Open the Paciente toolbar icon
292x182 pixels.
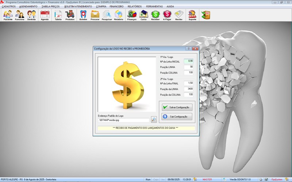tap(8, 15)
